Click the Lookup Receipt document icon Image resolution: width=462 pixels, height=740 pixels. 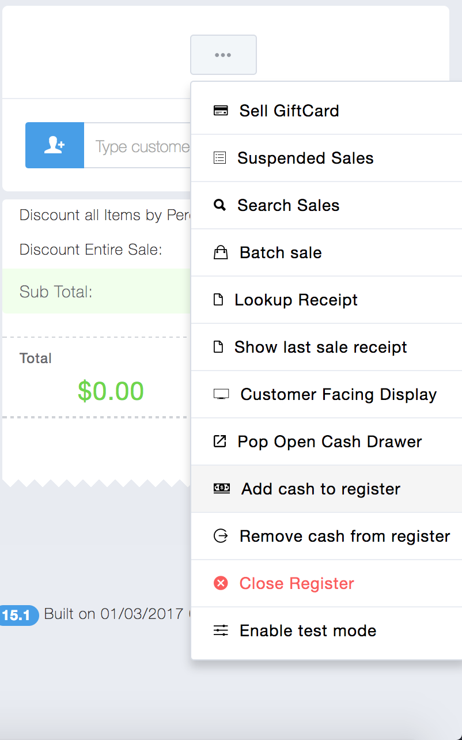[x=218, y=300]
